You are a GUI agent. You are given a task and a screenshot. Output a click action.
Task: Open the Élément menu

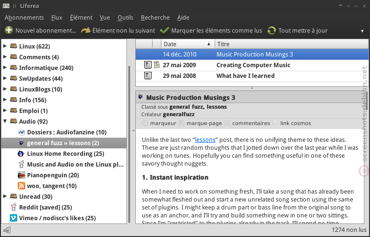(x=81, y=18)
